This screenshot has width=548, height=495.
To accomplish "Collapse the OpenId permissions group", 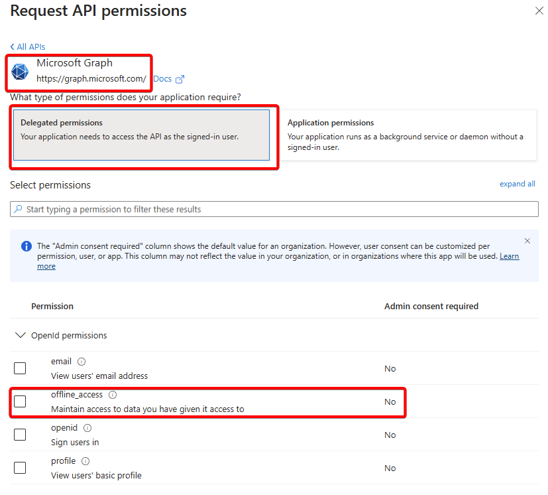I will [x=21, y=335].
